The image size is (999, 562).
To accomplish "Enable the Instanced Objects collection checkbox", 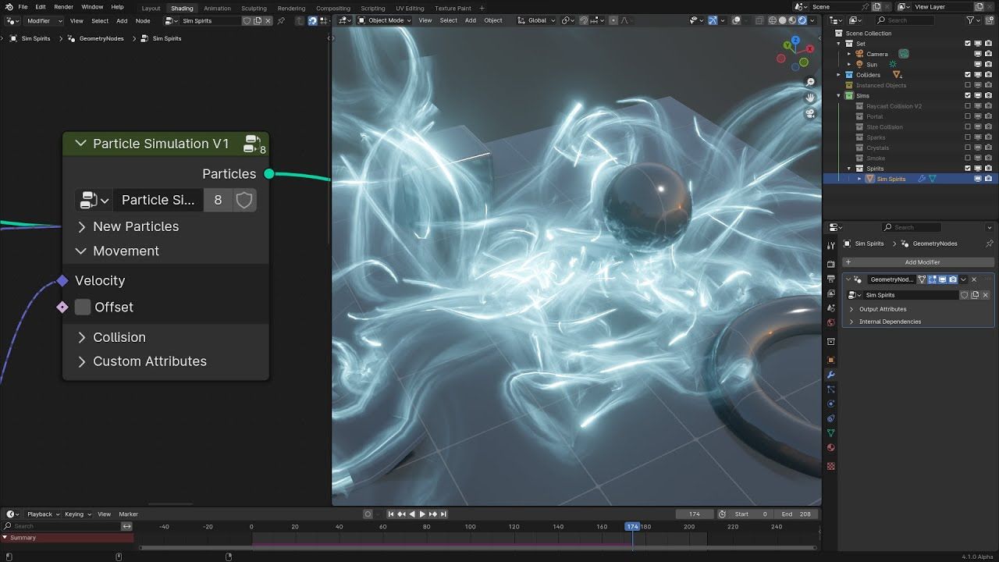I will tap(967, 85).
